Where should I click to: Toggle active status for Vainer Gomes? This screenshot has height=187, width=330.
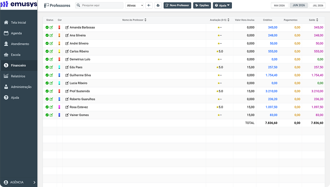[x=47, y=115]
